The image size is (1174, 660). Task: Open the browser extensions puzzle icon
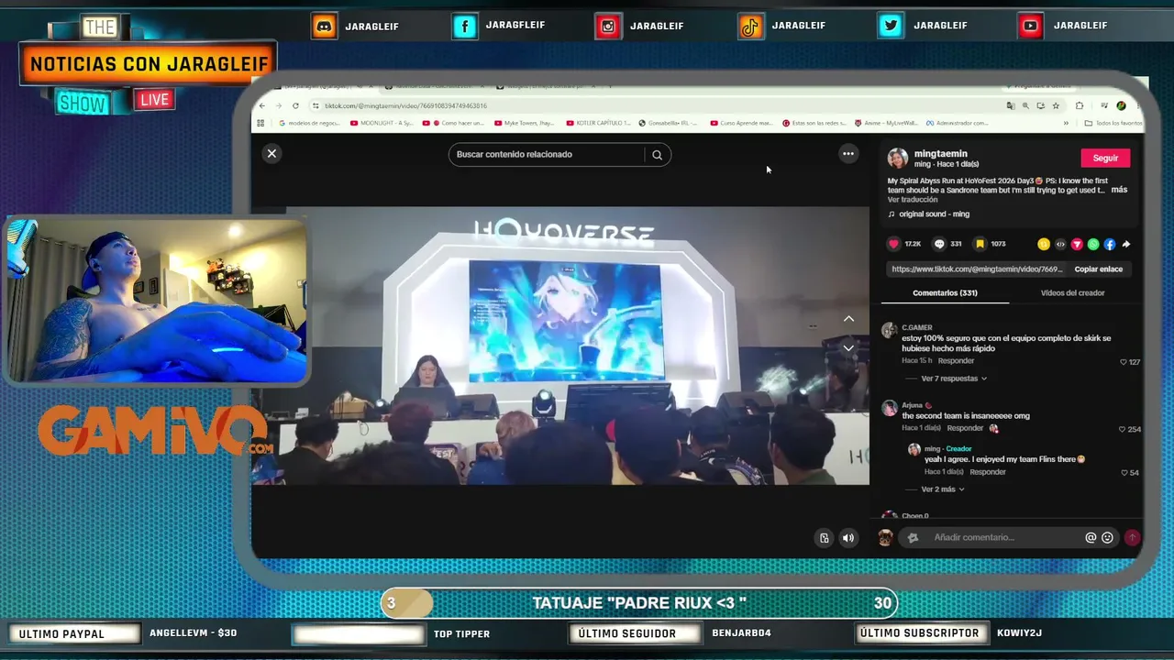(x=1080, y=105)
